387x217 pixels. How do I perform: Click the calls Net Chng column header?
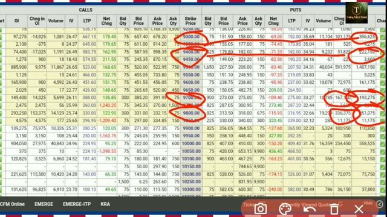coord(106,21)
